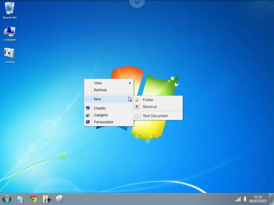Viewport: 274px width, 205px height.
Task: Expand the View submenu arrow
Action: coord(130,83)
